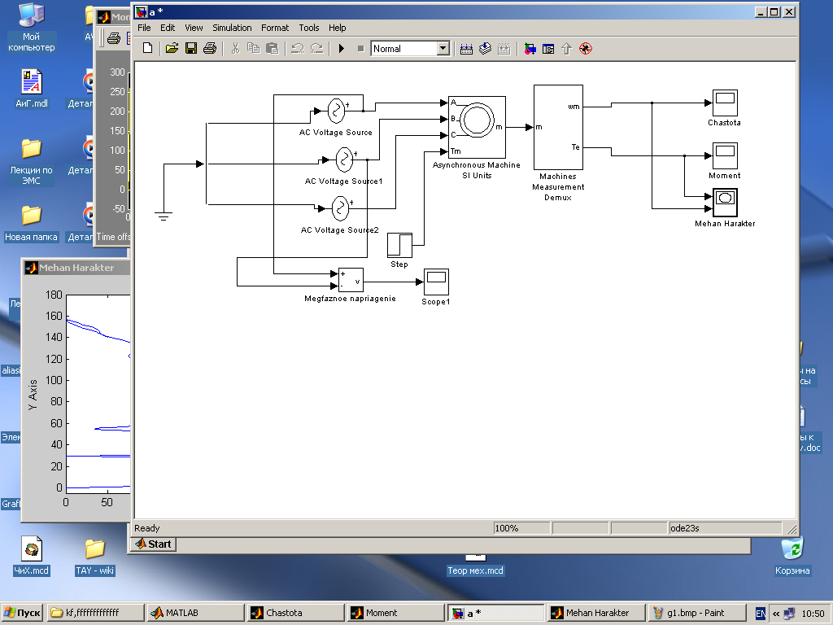Image resolution: width=833 pixels, height=625 pixels.
Task: Select the Mehan Harakter XY graph block
Action: point(725,203)
